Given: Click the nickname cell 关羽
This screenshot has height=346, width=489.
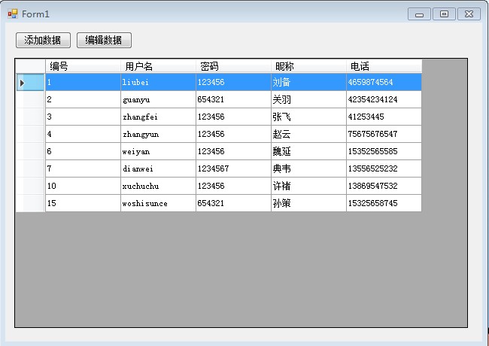Looking at the screenshot, I should point(308,99).
